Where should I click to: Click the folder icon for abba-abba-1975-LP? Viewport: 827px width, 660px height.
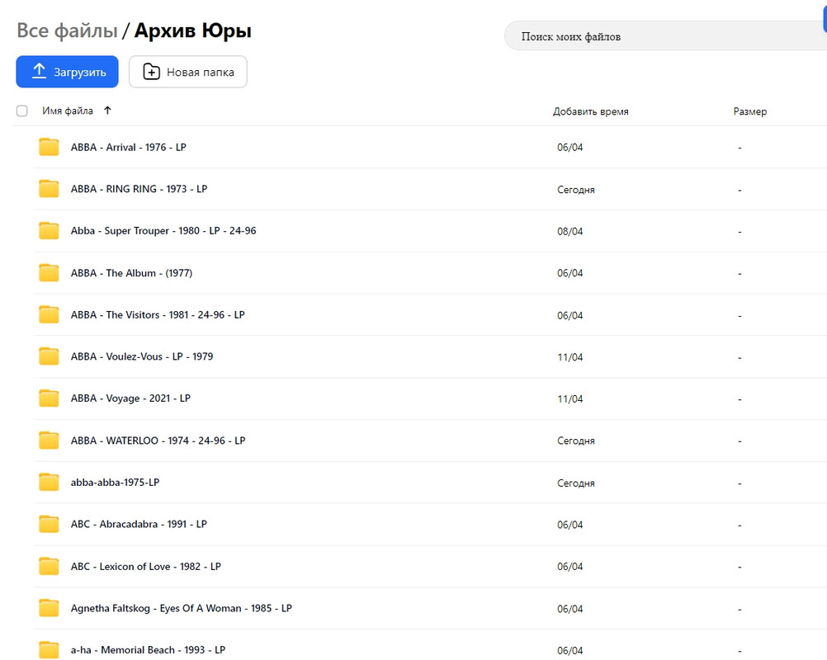click(x=49, y=483)
